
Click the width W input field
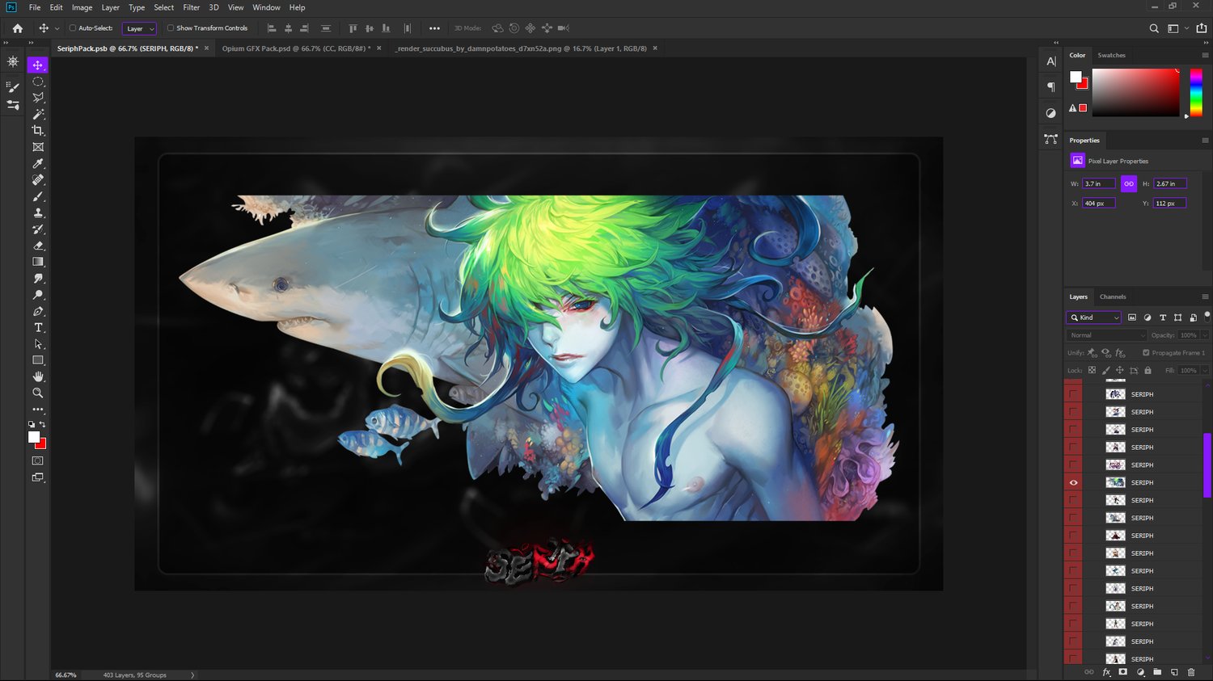point(1099,183)
